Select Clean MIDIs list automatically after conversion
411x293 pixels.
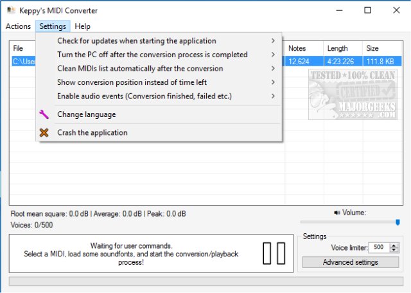coord(159,69)
